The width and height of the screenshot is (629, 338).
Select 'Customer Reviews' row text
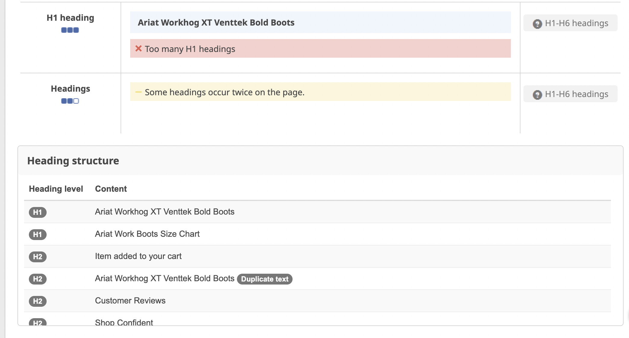pos(130,300)
